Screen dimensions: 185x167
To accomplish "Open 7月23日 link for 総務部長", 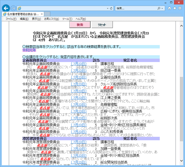I will [x=79, y=91].
